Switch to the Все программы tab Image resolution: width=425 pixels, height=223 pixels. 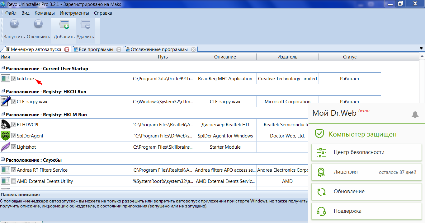[96, 49]
